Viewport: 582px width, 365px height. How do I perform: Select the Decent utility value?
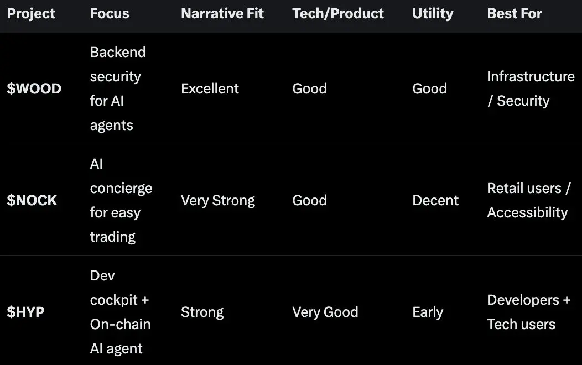[x=435, y=200]
